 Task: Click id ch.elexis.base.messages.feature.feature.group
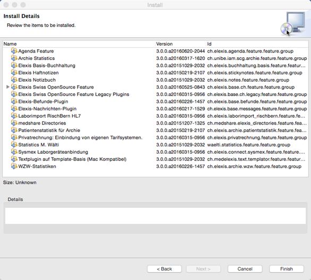(x=257, y=109)
